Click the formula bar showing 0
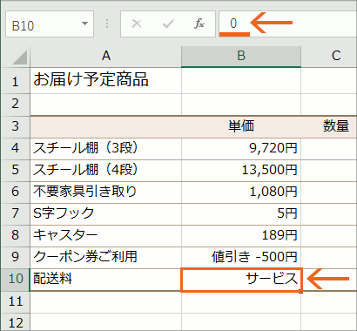357x331 pixels. [x=288, y=24]
